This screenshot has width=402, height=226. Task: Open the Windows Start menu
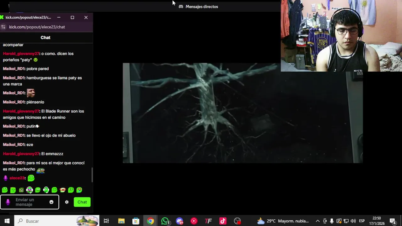(x=7, y=221)
